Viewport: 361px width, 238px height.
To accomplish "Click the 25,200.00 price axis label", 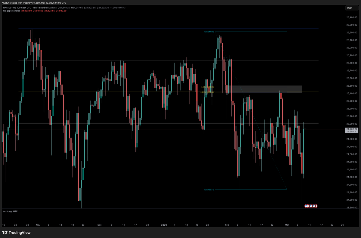I will coord(352,109).
